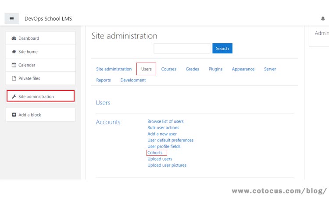
Task: Open the notifications bell
Action: [323, 19]
